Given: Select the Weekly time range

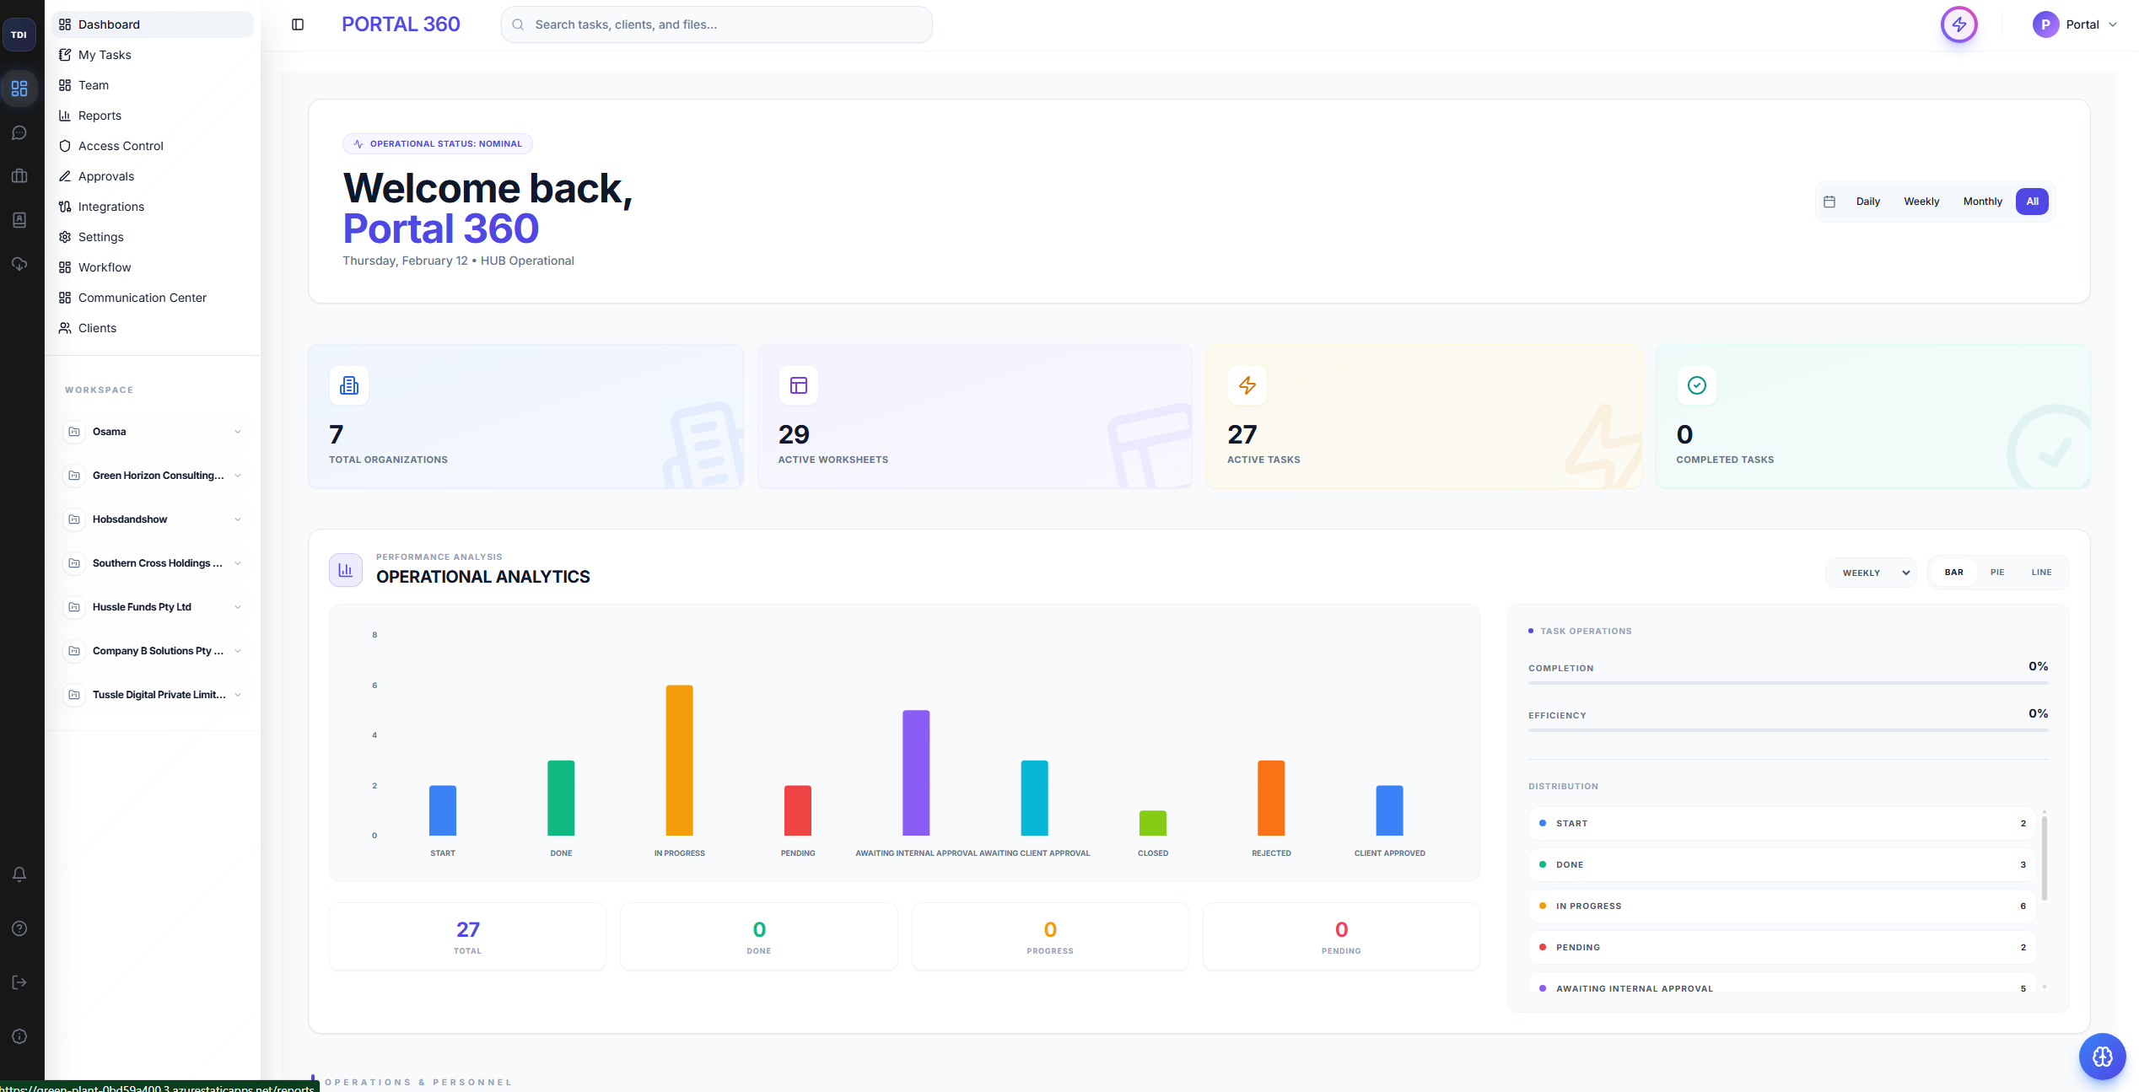Looking at the screenshot, I should click(x=1921, y=202).
